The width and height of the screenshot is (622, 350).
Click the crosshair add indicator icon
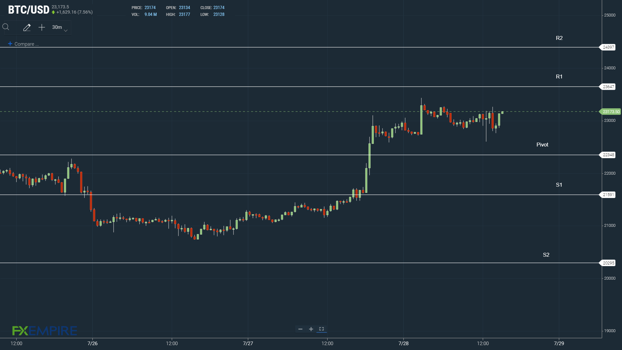click(42, 28)
